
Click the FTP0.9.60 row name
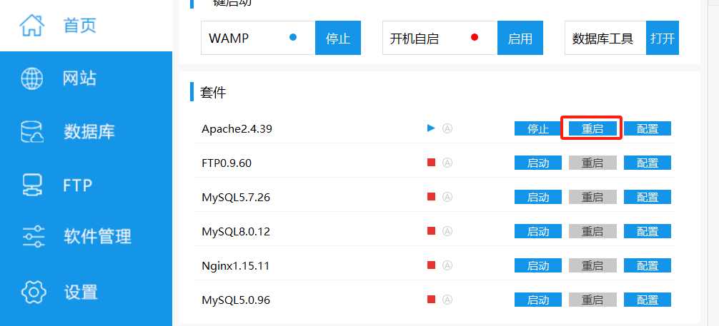[227, 163]
